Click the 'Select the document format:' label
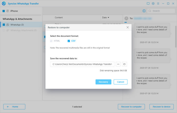Viewport: 177px width, 113px height. [x=64, y=36]
